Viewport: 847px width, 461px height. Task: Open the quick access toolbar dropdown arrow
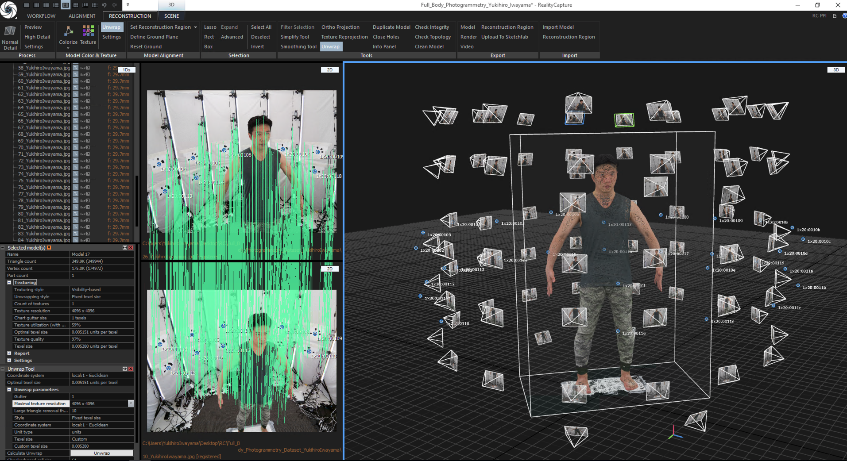point(128,5)
